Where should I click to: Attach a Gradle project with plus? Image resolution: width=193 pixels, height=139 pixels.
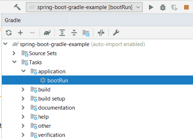click(20, 33)
